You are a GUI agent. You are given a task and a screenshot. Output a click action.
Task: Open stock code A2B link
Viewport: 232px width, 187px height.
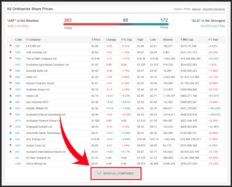pyautogui.click(x=18, y=52)
